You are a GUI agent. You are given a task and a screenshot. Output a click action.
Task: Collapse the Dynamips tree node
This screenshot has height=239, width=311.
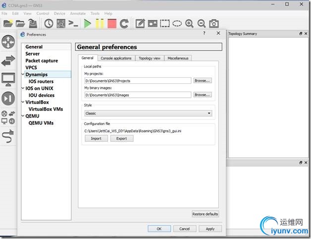point(23,74)
